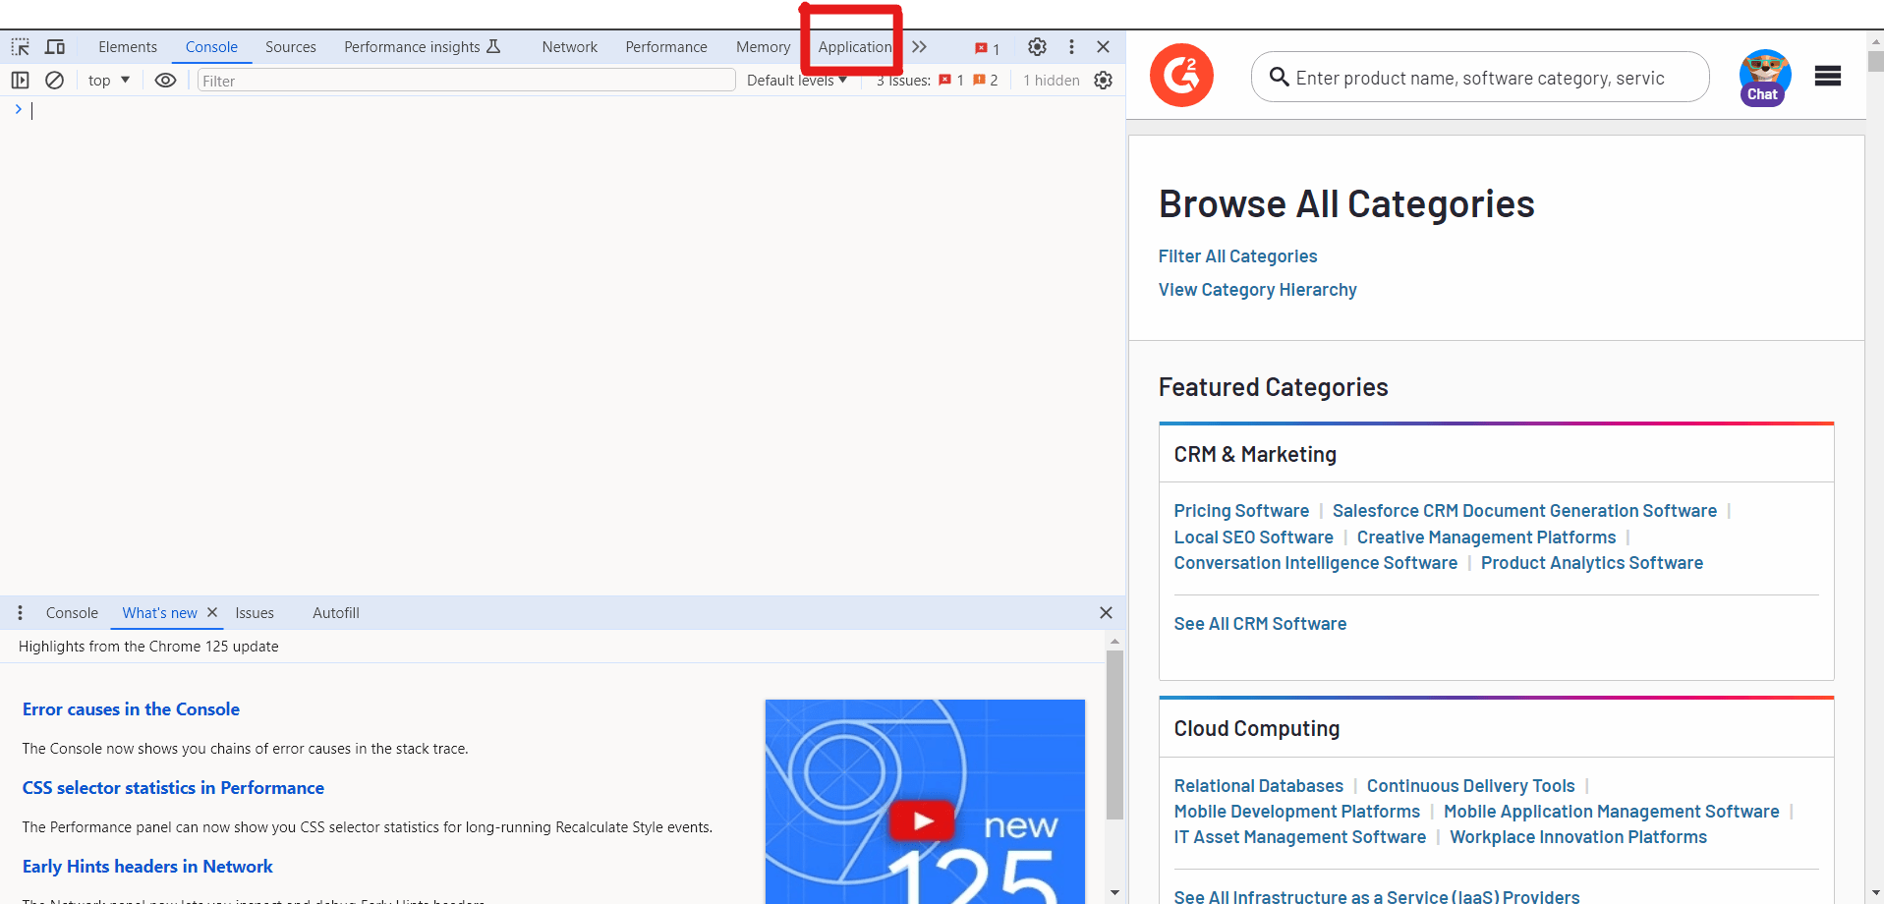1884x904 pixels.
Task: Switch to the Sources tab
Action: pos(291,47)
